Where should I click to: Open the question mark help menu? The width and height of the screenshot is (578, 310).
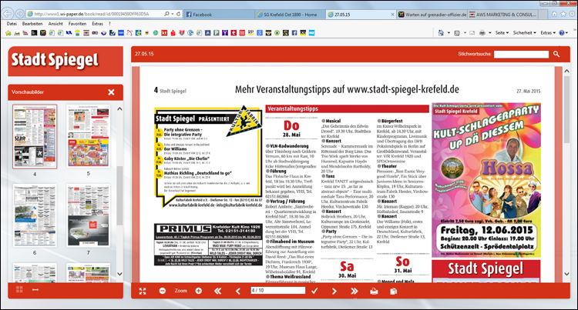(x=109, y=24)
